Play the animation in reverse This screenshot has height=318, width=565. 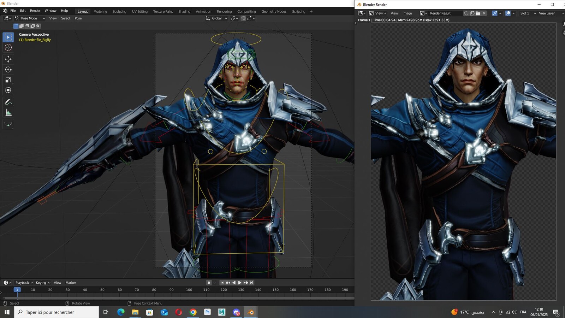234,283
